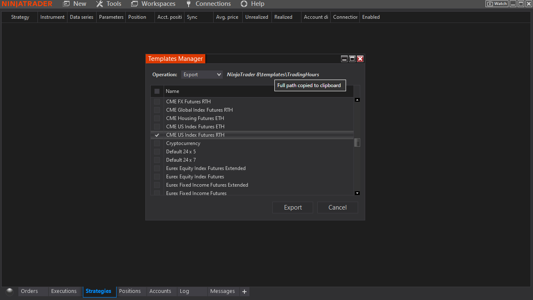Click the connection status ball icon
Image resolution: width=533 pixels, height=300 pixels.
[10, 291]
